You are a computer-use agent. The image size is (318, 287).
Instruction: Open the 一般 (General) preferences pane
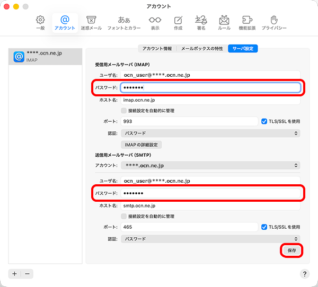pyautogui.click(x=40, y=22)
